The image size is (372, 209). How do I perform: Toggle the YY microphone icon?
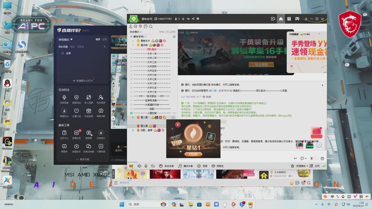point(146,166)
